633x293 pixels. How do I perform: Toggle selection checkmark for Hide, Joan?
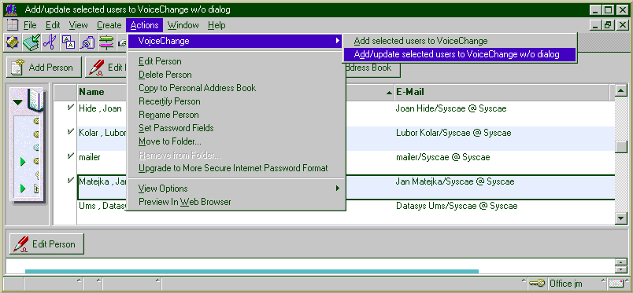[x=71, y=107]
